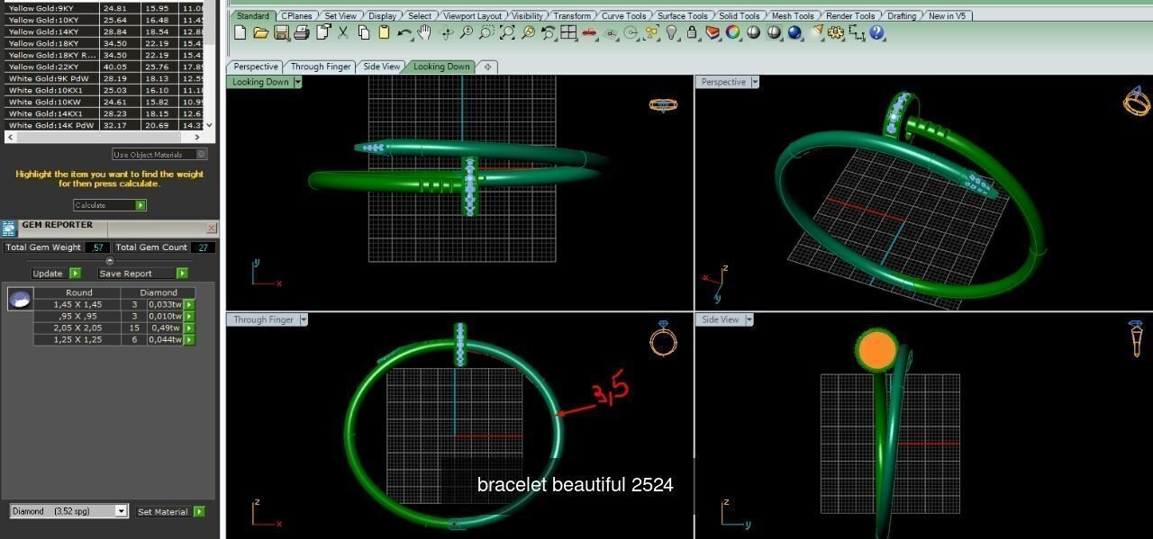Click the Copy icon in the toolbar
The image size is (1153, 539).
[x=364, y=32]
